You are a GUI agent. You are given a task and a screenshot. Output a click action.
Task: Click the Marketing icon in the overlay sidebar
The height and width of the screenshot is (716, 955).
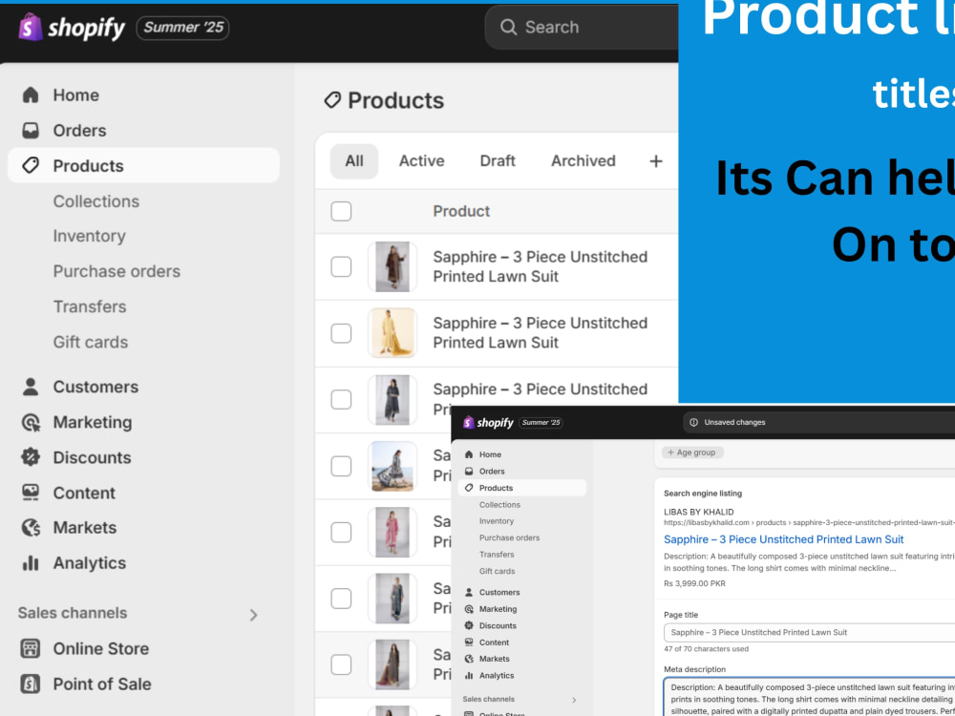pos(469,609)
